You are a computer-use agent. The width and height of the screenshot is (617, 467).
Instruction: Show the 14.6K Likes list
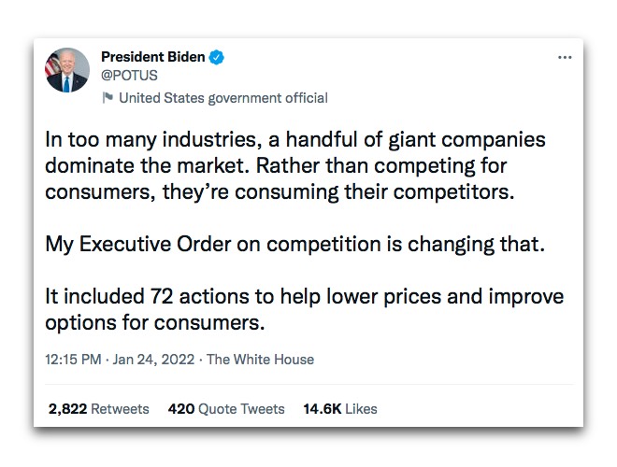point(339,409)
